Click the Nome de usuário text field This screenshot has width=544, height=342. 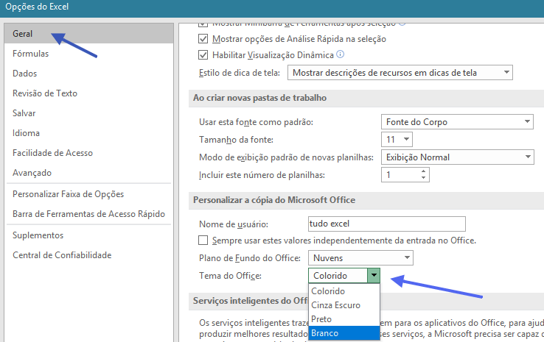[387, 224]
